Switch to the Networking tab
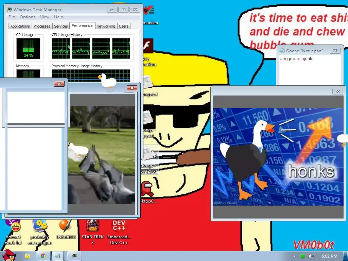 tap(106, 26)
